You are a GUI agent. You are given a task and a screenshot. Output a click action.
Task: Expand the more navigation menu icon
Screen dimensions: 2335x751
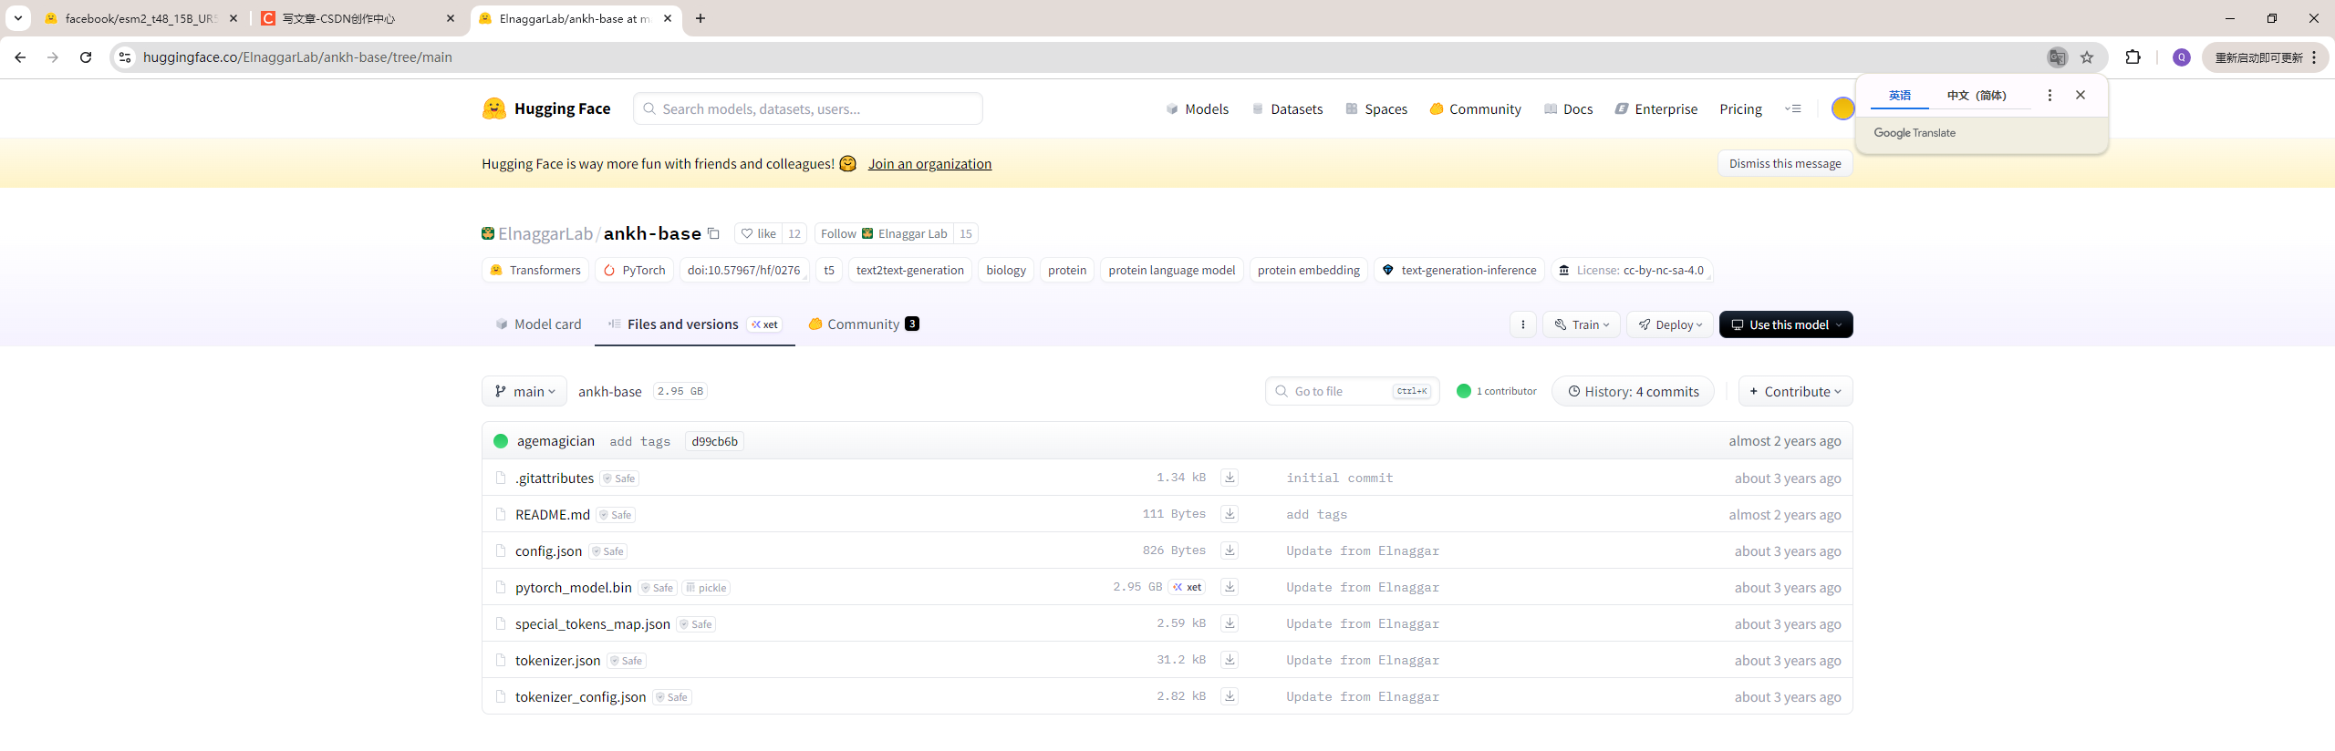click(x=1793, y=108)
